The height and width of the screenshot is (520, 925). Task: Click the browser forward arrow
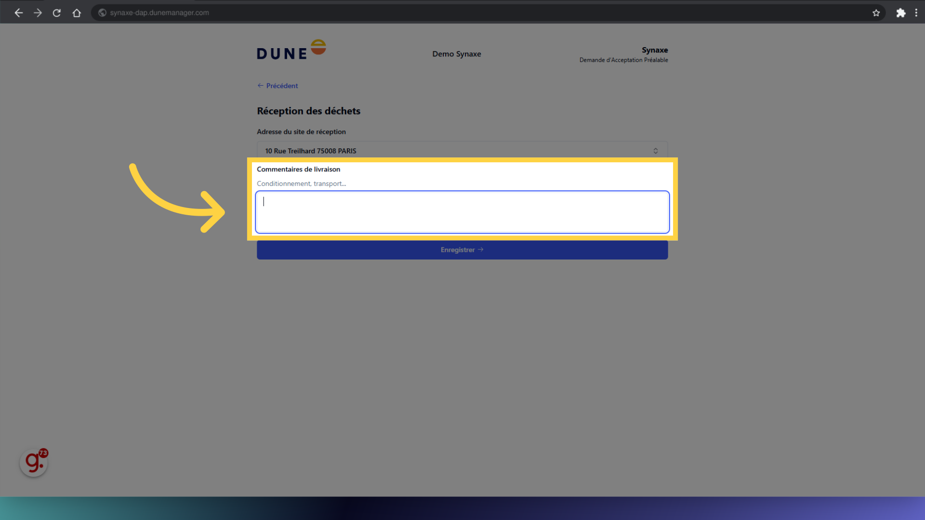38,13
